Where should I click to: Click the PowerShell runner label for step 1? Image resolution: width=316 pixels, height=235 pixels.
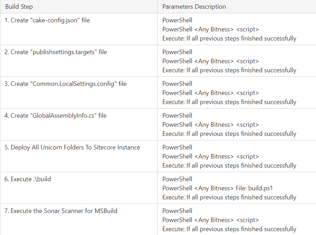(x=177, y=20)
